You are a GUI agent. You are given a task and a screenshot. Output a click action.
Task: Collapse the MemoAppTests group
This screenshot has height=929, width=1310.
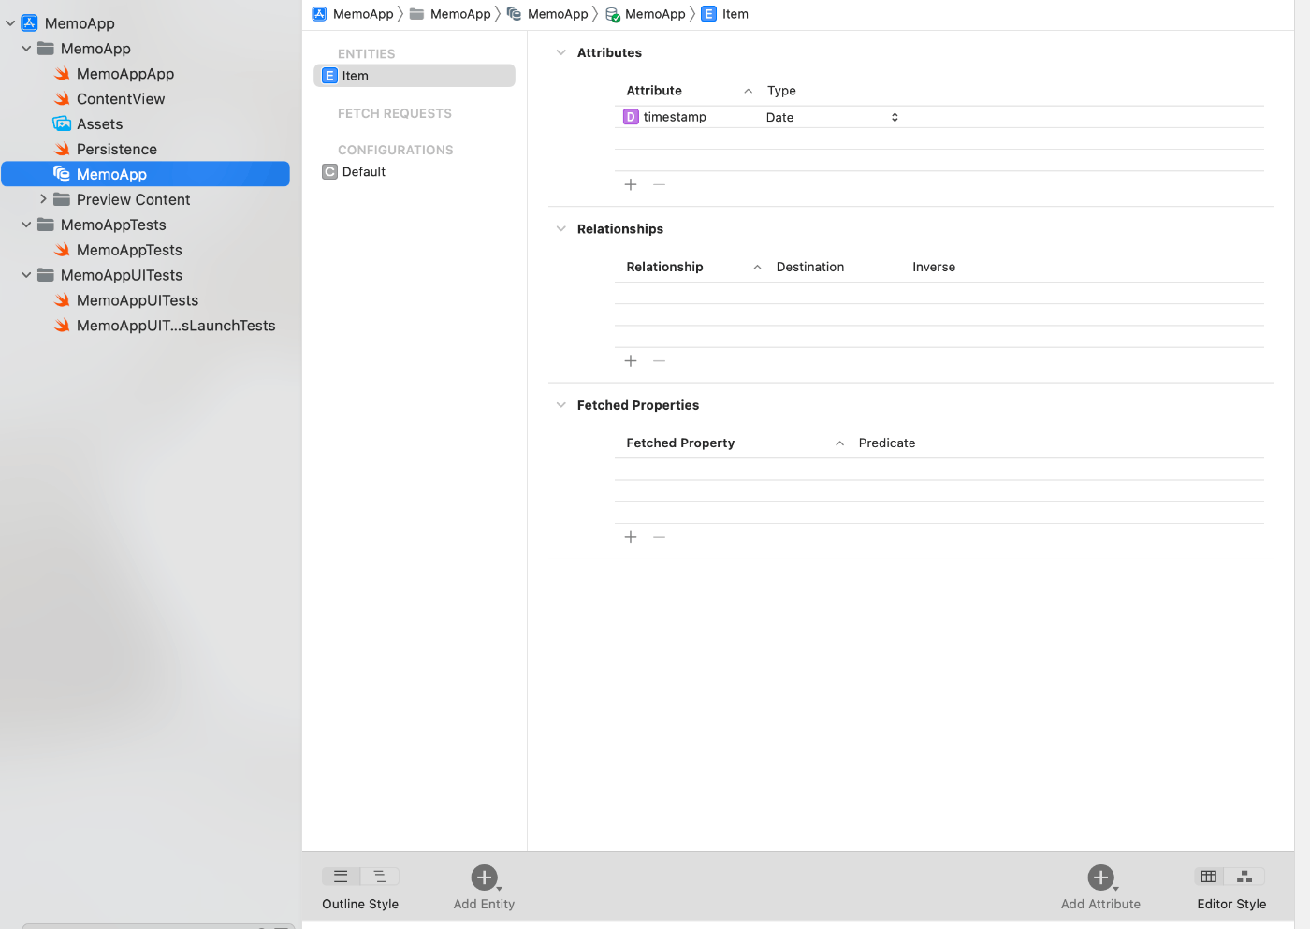(x=26, y=225)
